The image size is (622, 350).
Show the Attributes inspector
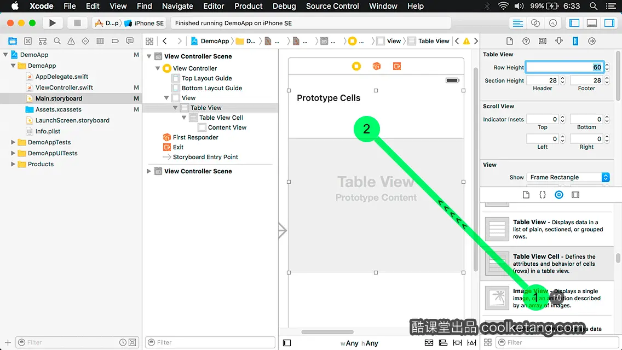[x=559, y=41]
